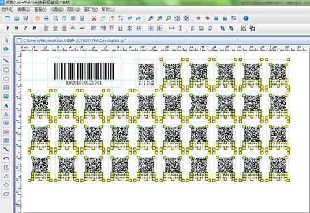Toggle italic text formatting I
Viewport: 310px width, 213px height.
25,28
